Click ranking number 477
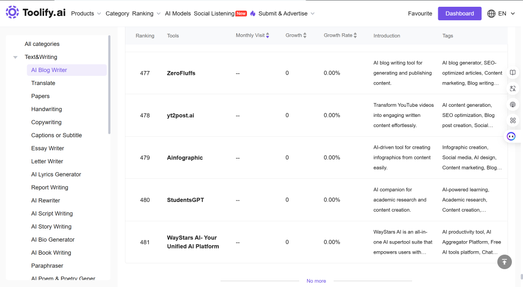Screen dimensions: 523x287 click(145, 73)
